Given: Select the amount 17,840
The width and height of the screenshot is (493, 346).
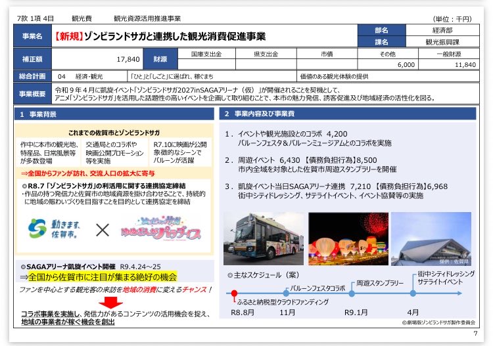Looking at the screenshot, I should coord(128,59).
